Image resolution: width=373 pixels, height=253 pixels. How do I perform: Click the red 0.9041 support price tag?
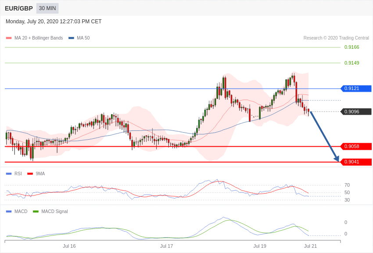(x=356, y=162)
